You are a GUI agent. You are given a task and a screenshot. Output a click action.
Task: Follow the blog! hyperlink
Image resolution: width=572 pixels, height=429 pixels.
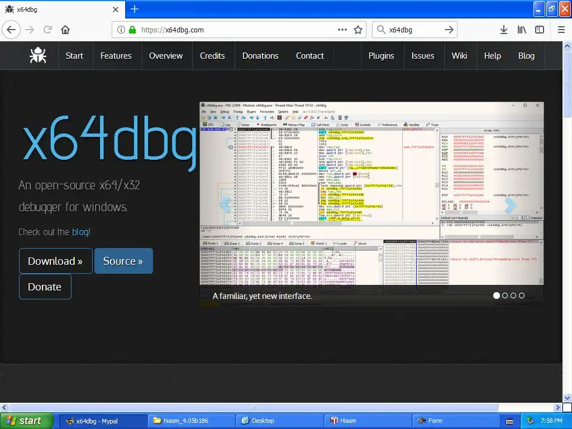click(81, 232)
